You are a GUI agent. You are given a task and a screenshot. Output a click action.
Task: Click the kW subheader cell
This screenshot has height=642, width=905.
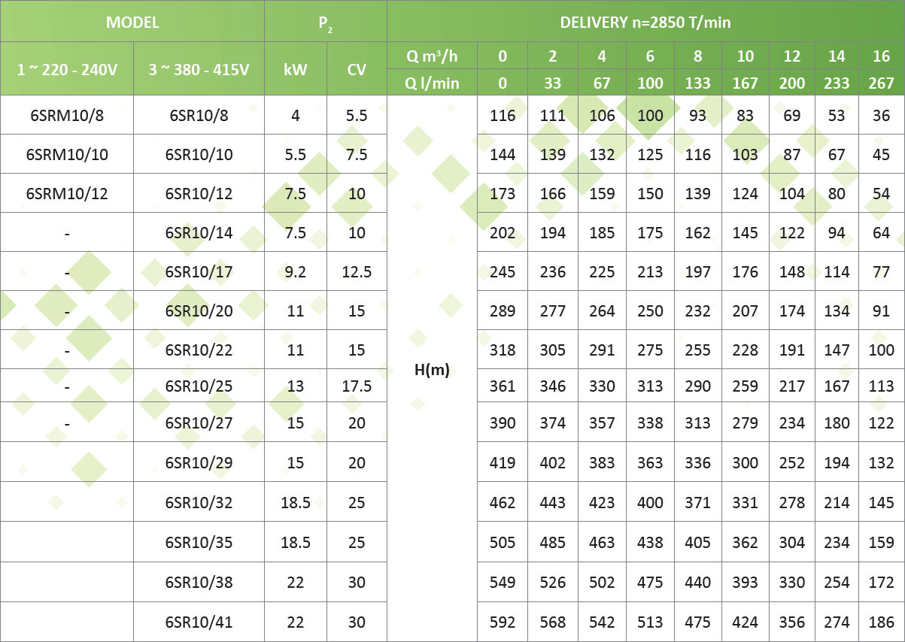(296, 69)
